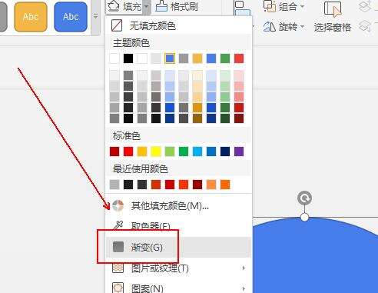
Task: Expand the shape styles gallery arrow
Action: coord(95,17)
